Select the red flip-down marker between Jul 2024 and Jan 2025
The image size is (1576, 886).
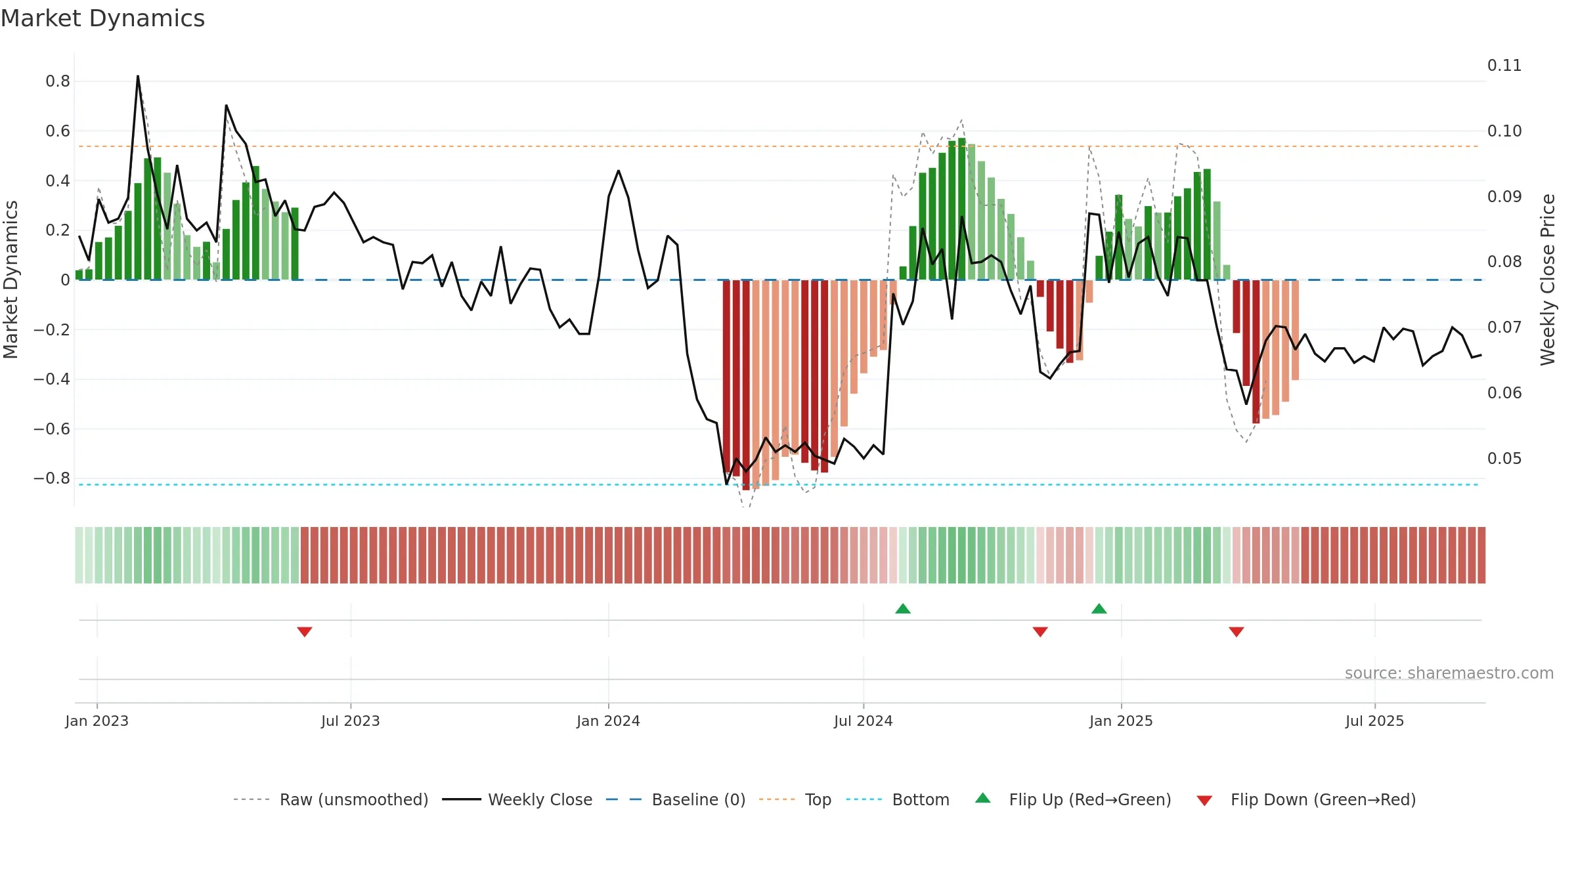pos(1040,631)
